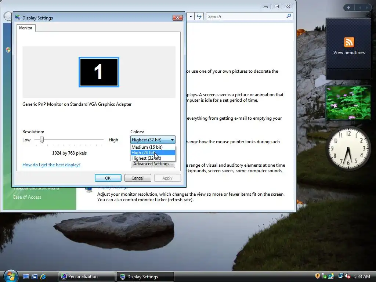Click the taskbar clock showing 5:33 AM
This screenshot has height=282, width=376.
362,276
